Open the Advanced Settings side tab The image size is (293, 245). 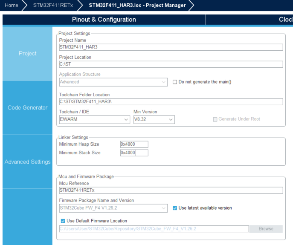(x=27, y=162)
